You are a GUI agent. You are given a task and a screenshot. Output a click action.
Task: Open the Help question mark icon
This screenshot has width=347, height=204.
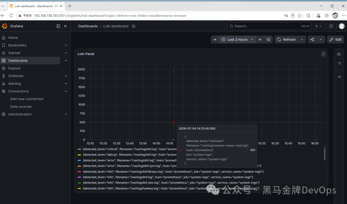331,26
